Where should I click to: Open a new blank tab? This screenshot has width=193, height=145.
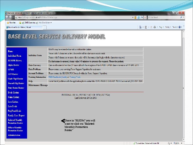coord(45,27)
